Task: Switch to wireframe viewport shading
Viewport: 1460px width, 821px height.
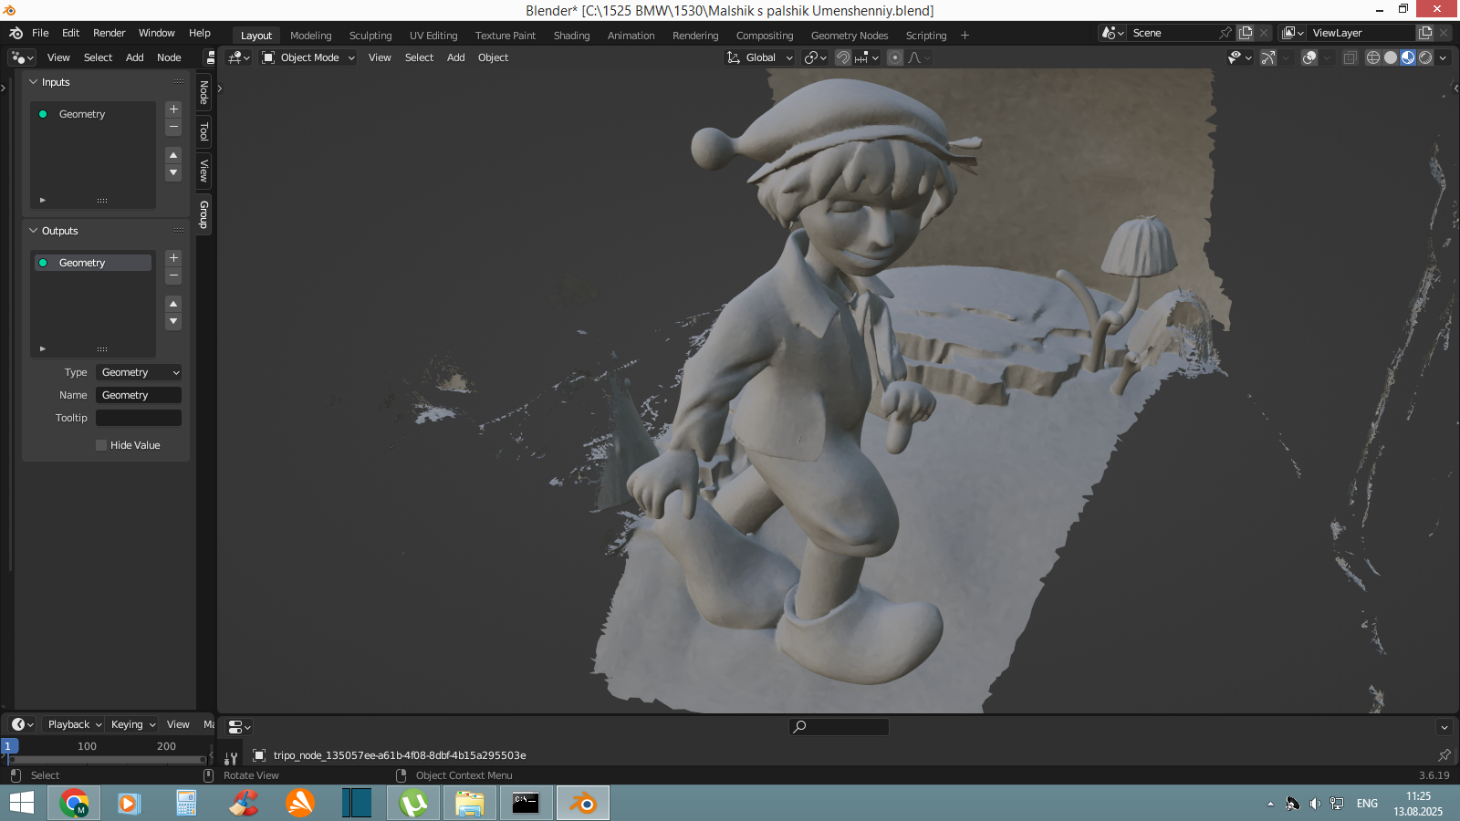Action: 1372,57
